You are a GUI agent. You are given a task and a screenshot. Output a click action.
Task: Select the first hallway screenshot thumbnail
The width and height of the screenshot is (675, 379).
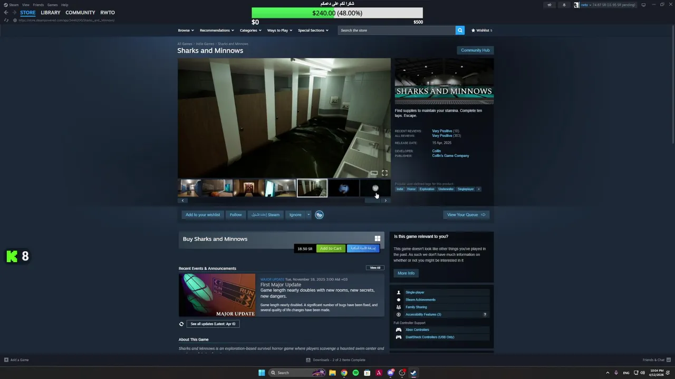(x=190, y=188)
